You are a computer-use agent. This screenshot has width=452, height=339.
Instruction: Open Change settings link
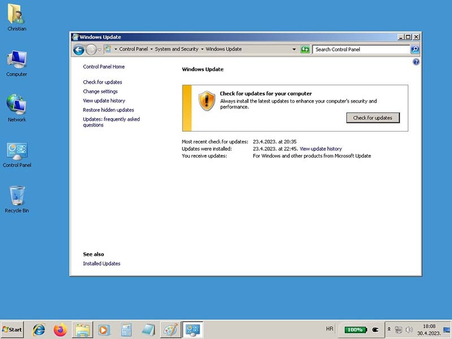(100, 92)
